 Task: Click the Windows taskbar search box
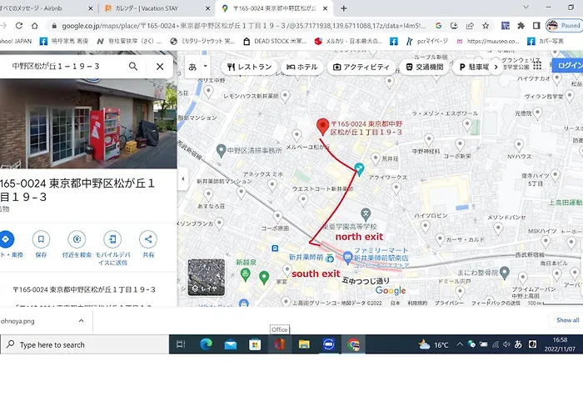pos(85,344)
